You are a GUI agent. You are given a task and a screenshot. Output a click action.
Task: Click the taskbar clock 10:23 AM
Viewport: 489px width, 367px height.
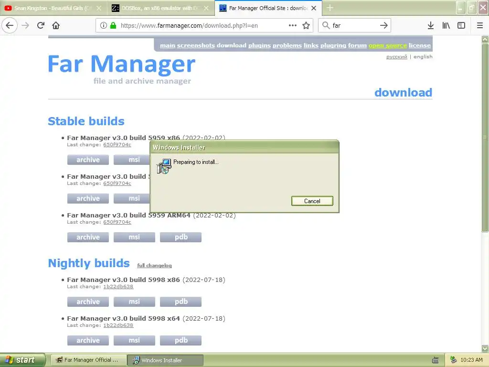point(471,360)
